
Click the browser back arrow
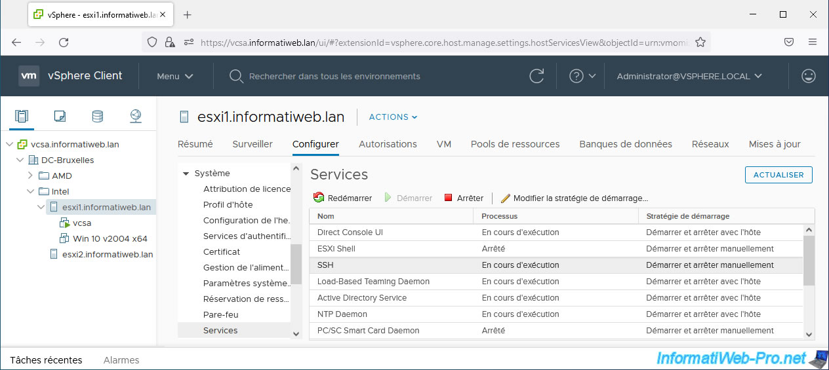pyautogui.click(x=16, y=42)
